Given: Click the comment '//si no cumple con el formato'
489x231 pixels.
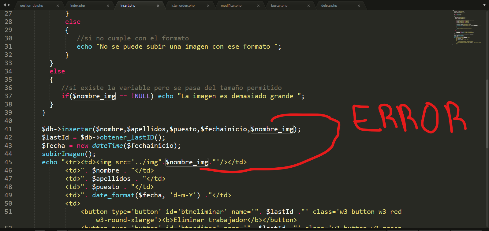Looking at the screenshot, I should click(x=133, y=38).
